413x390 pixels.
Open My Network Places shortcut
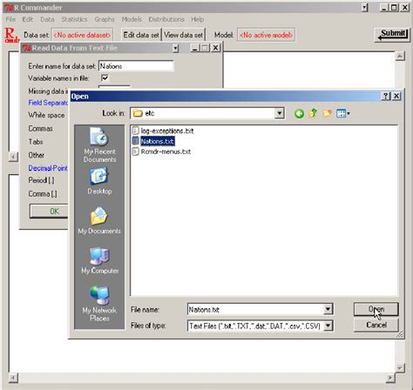(99, 304)
